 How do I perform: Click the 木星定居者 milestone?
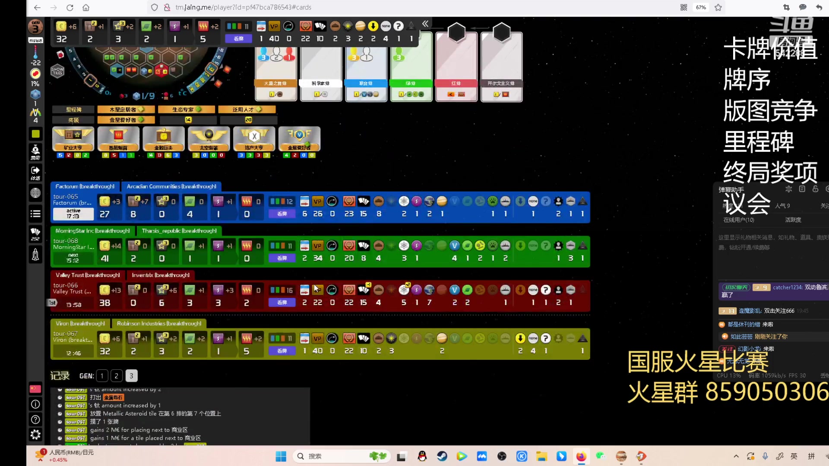click(x=127, y=110)
